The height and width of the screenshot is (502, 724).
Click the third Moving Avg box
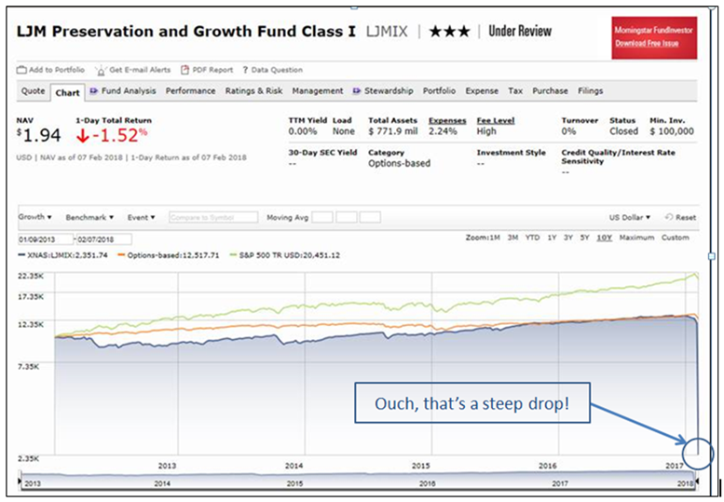(x=370, y=217)
